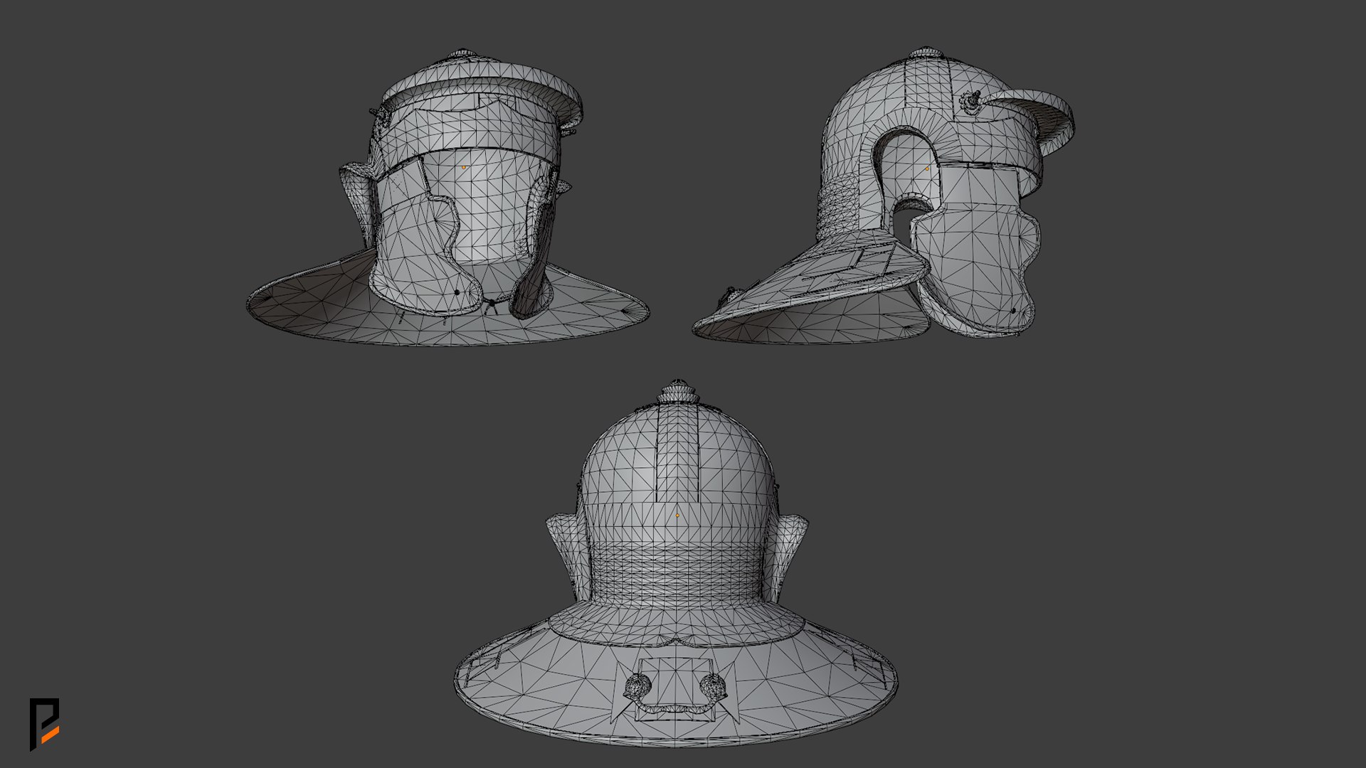1366x768 pixels.
Task: Select the rear-view helmet wireframe model
Action: pyautogui.click(x=676, y=563)
